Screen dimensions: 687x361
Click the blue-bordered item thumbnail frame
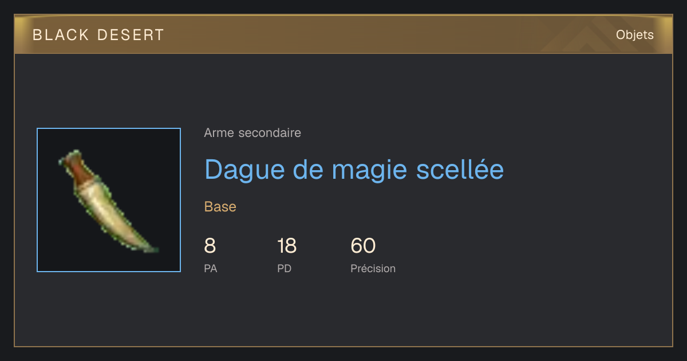[x=109, y=200]
